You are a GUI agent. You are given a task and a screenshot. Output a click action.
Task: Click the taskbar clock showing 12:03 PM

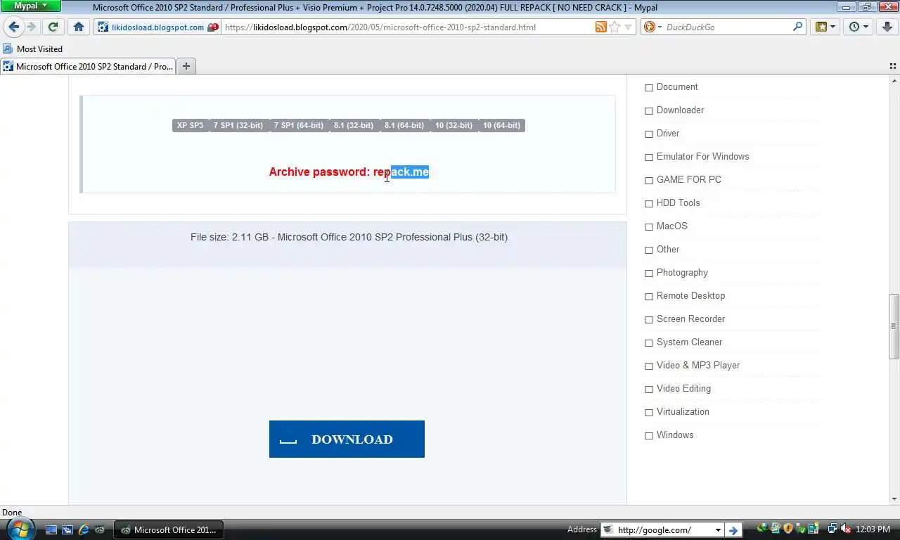click(873, 529)
